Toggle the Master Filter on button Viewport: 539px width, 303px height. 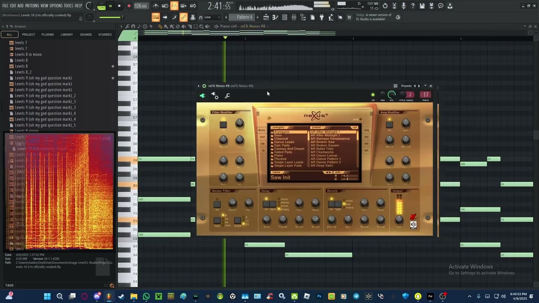pos(217,204)
